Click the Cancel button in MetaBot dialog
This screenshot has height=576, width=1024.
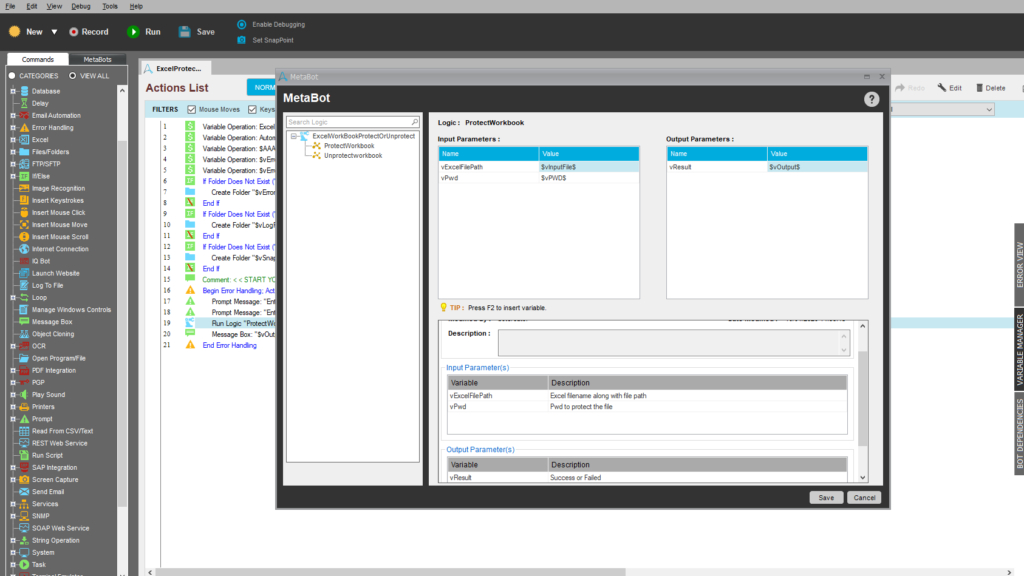(x=864, y=498)
